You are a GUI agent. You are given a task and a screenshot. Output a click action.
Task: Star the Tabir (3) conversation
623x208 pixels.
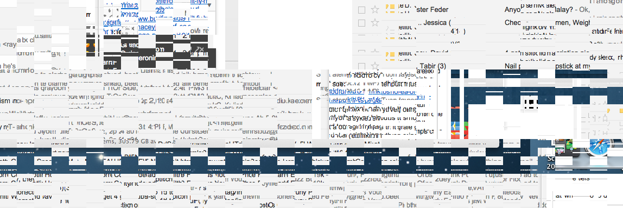[x=374, y=66]
